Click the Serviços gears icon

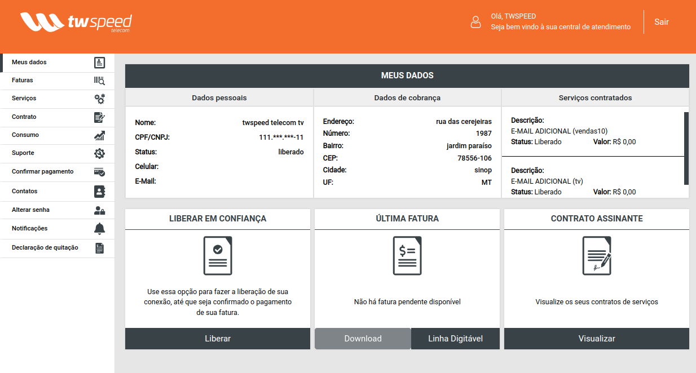99,99
